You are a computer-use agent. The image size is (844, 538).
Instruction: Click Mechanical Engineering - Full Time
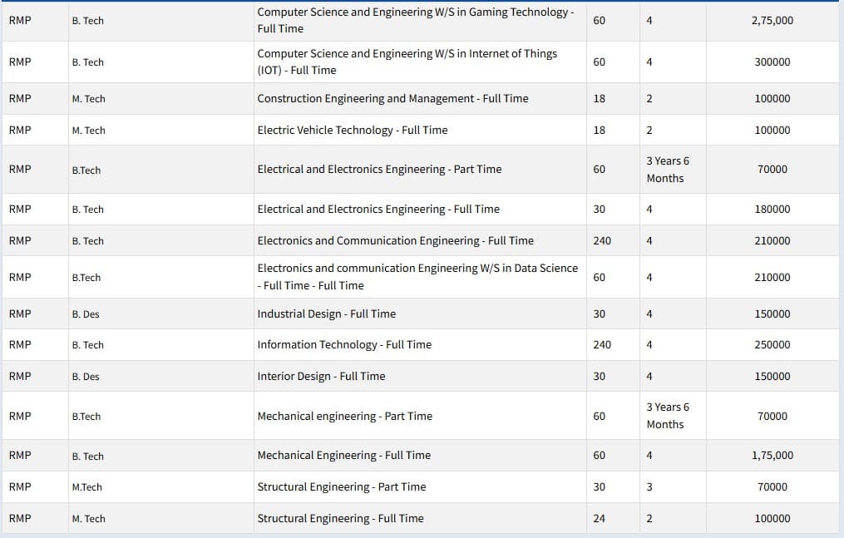click(x=343, y=455)
